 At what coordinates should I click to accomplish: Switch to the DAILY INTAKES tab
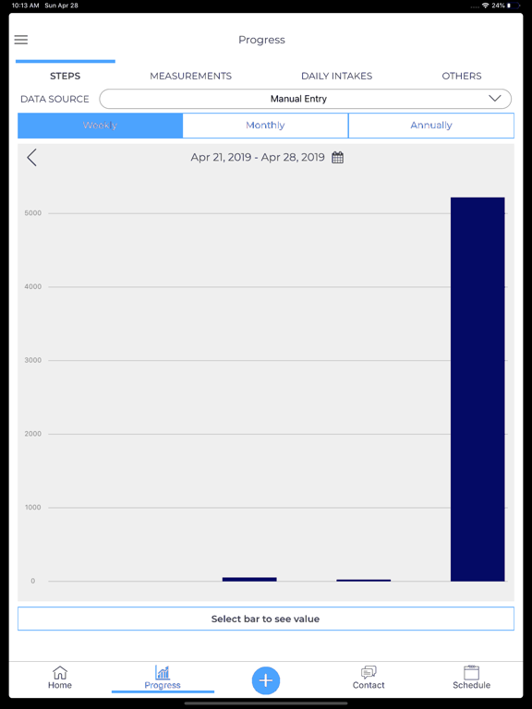pos(336,76)
